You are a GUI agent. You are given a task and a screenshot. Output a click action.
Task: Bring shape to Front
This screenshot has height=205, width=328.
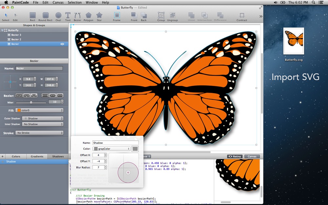[x=134, y=17]
